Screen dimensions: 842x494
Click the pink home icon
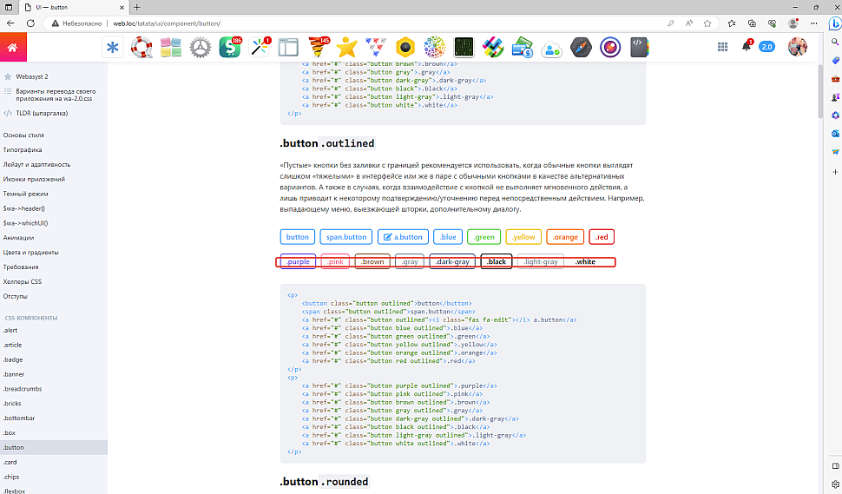click(x=13, y=47)
